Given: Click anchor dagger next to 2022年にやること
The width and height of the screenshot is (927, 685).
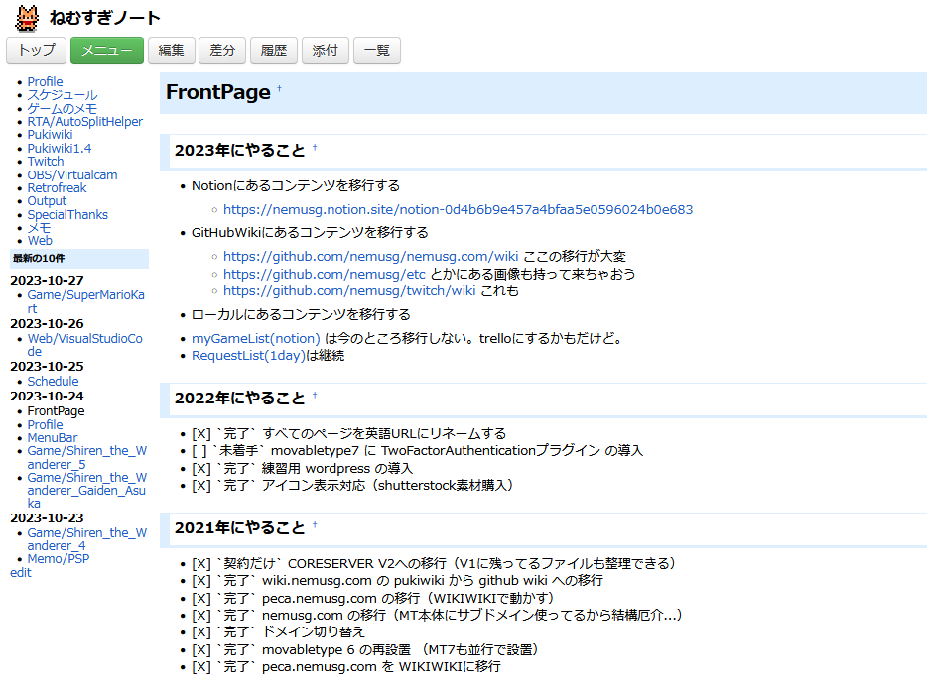Looking at the screenshot, I should [315, 396].
